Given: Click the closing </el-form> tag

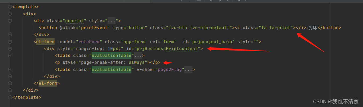Looking at the screenshot, I should pyautogui.click(x=47, y=83).
